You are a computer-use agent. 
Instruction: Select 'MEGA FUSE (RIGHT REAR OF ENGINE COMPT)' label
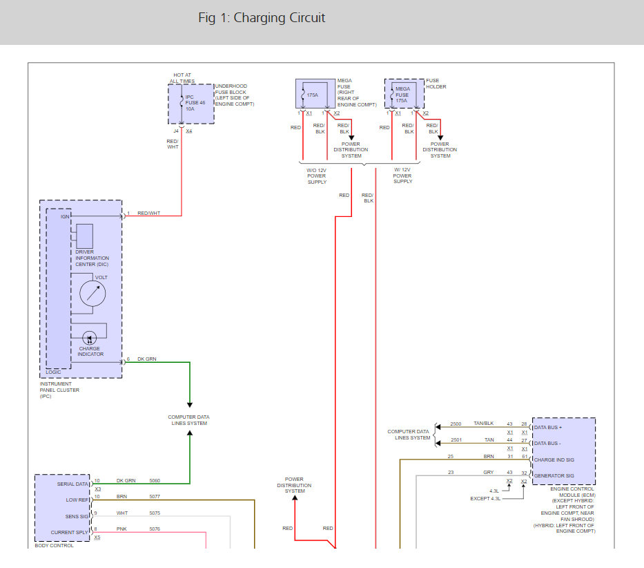click(356, 93)
